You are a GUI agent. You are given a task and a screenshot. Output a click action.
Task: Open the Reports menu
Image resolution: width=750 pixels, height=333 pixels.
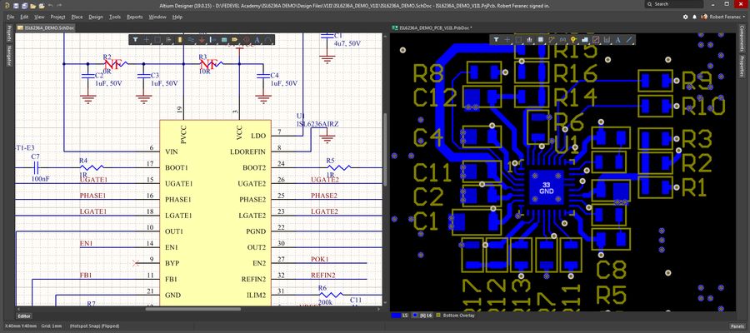(134, 17)
